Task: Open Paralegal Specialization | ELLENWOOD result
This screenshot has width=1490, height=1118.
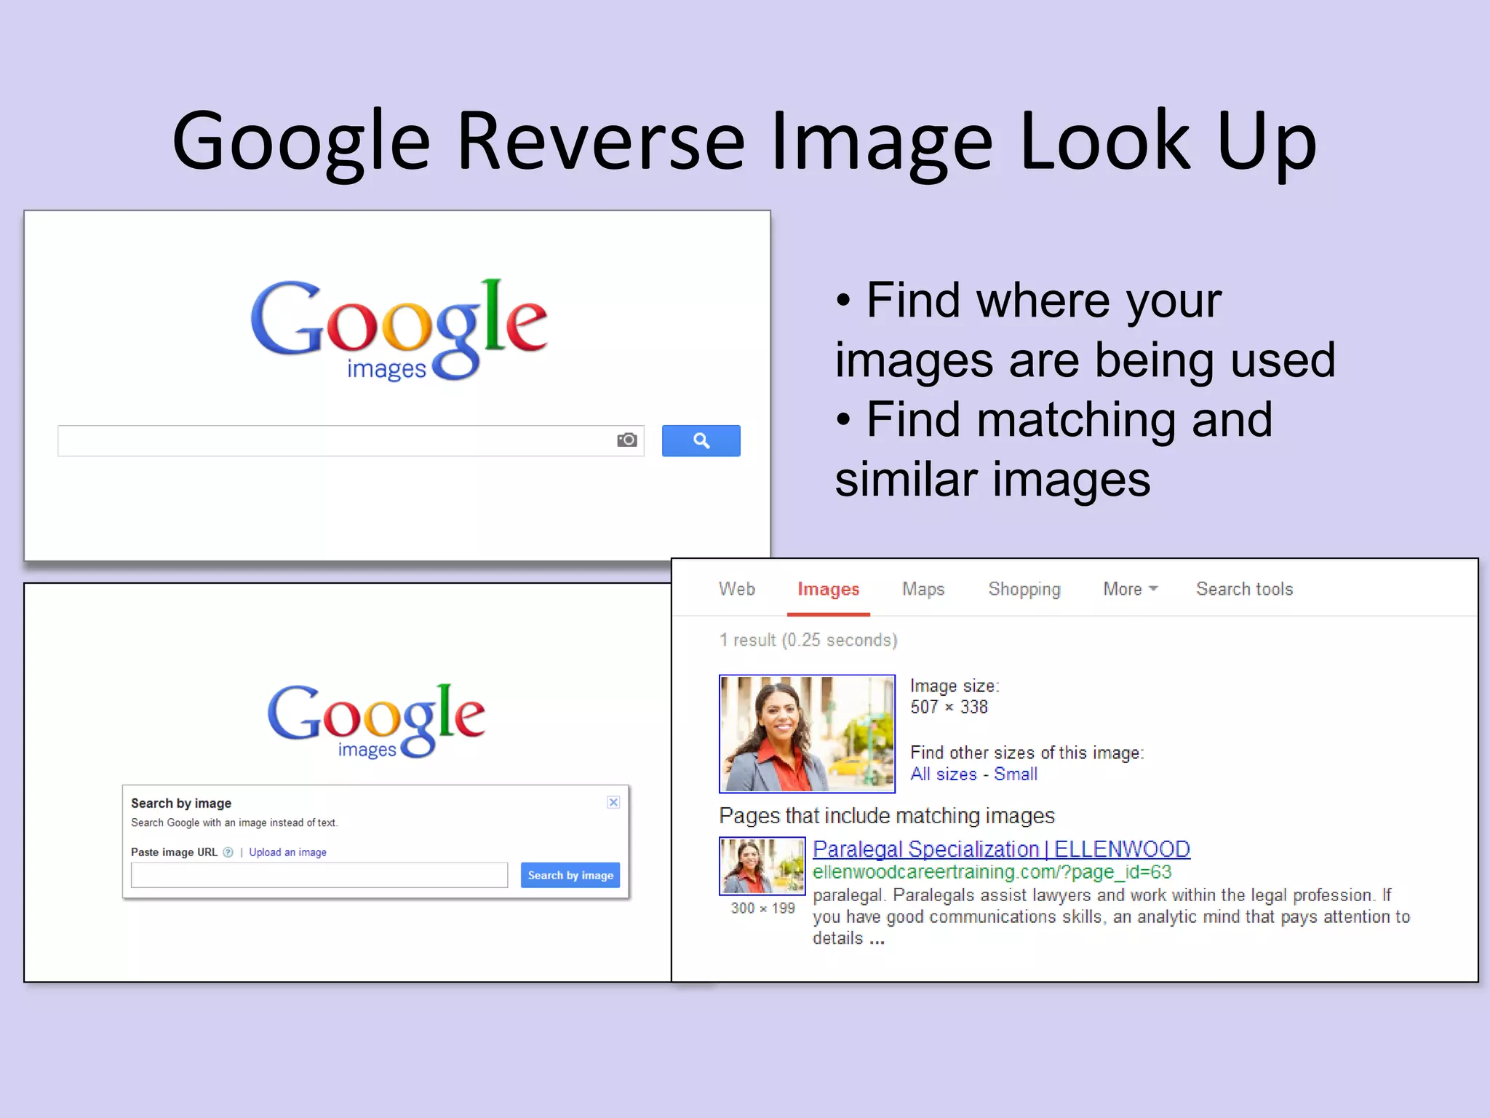Action: point(1001,849)
